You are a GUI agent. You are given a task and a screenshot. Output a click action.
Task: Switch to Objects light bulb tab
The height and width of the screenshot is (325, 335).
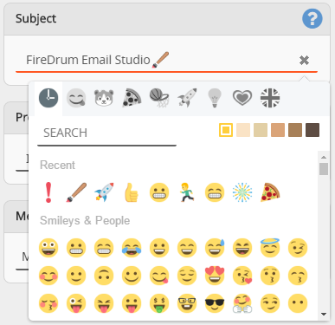215,98
